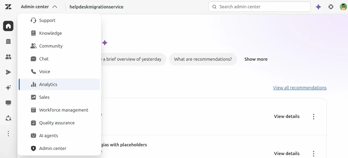Open Sales product
Screen dimensions: 348x158
pos(59,97)
